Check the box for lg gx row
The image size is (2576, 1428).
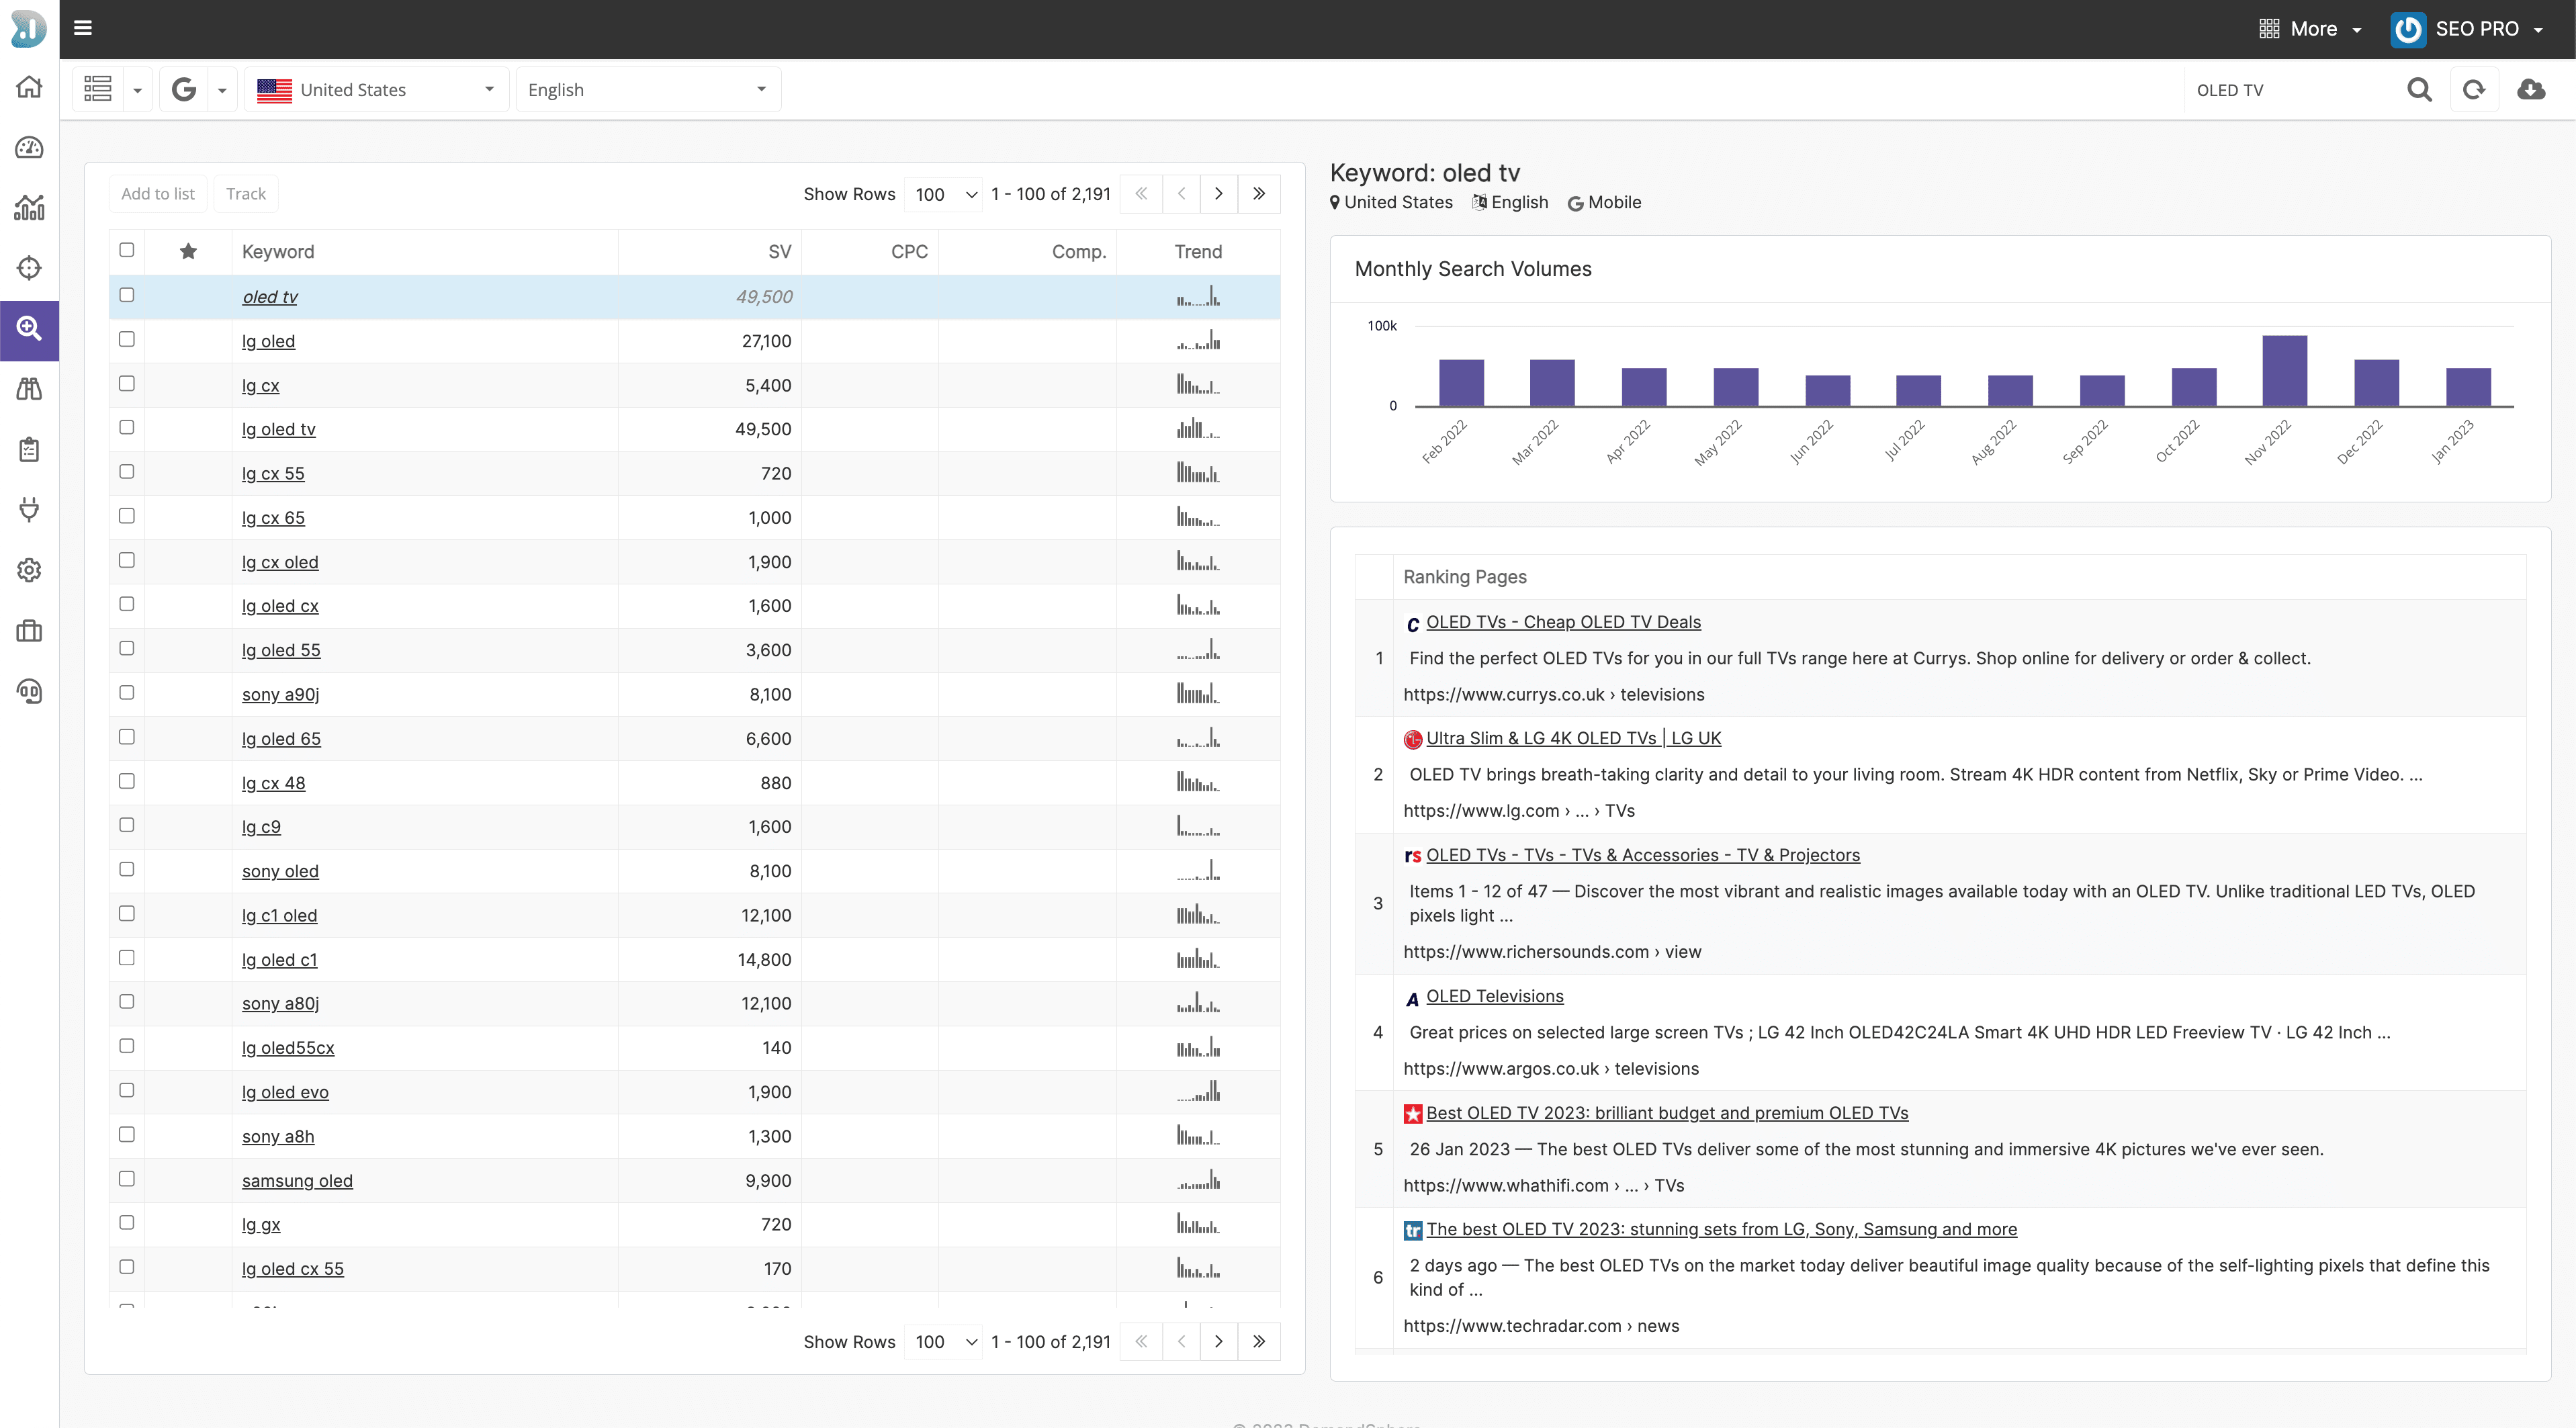click(127, 1222)
